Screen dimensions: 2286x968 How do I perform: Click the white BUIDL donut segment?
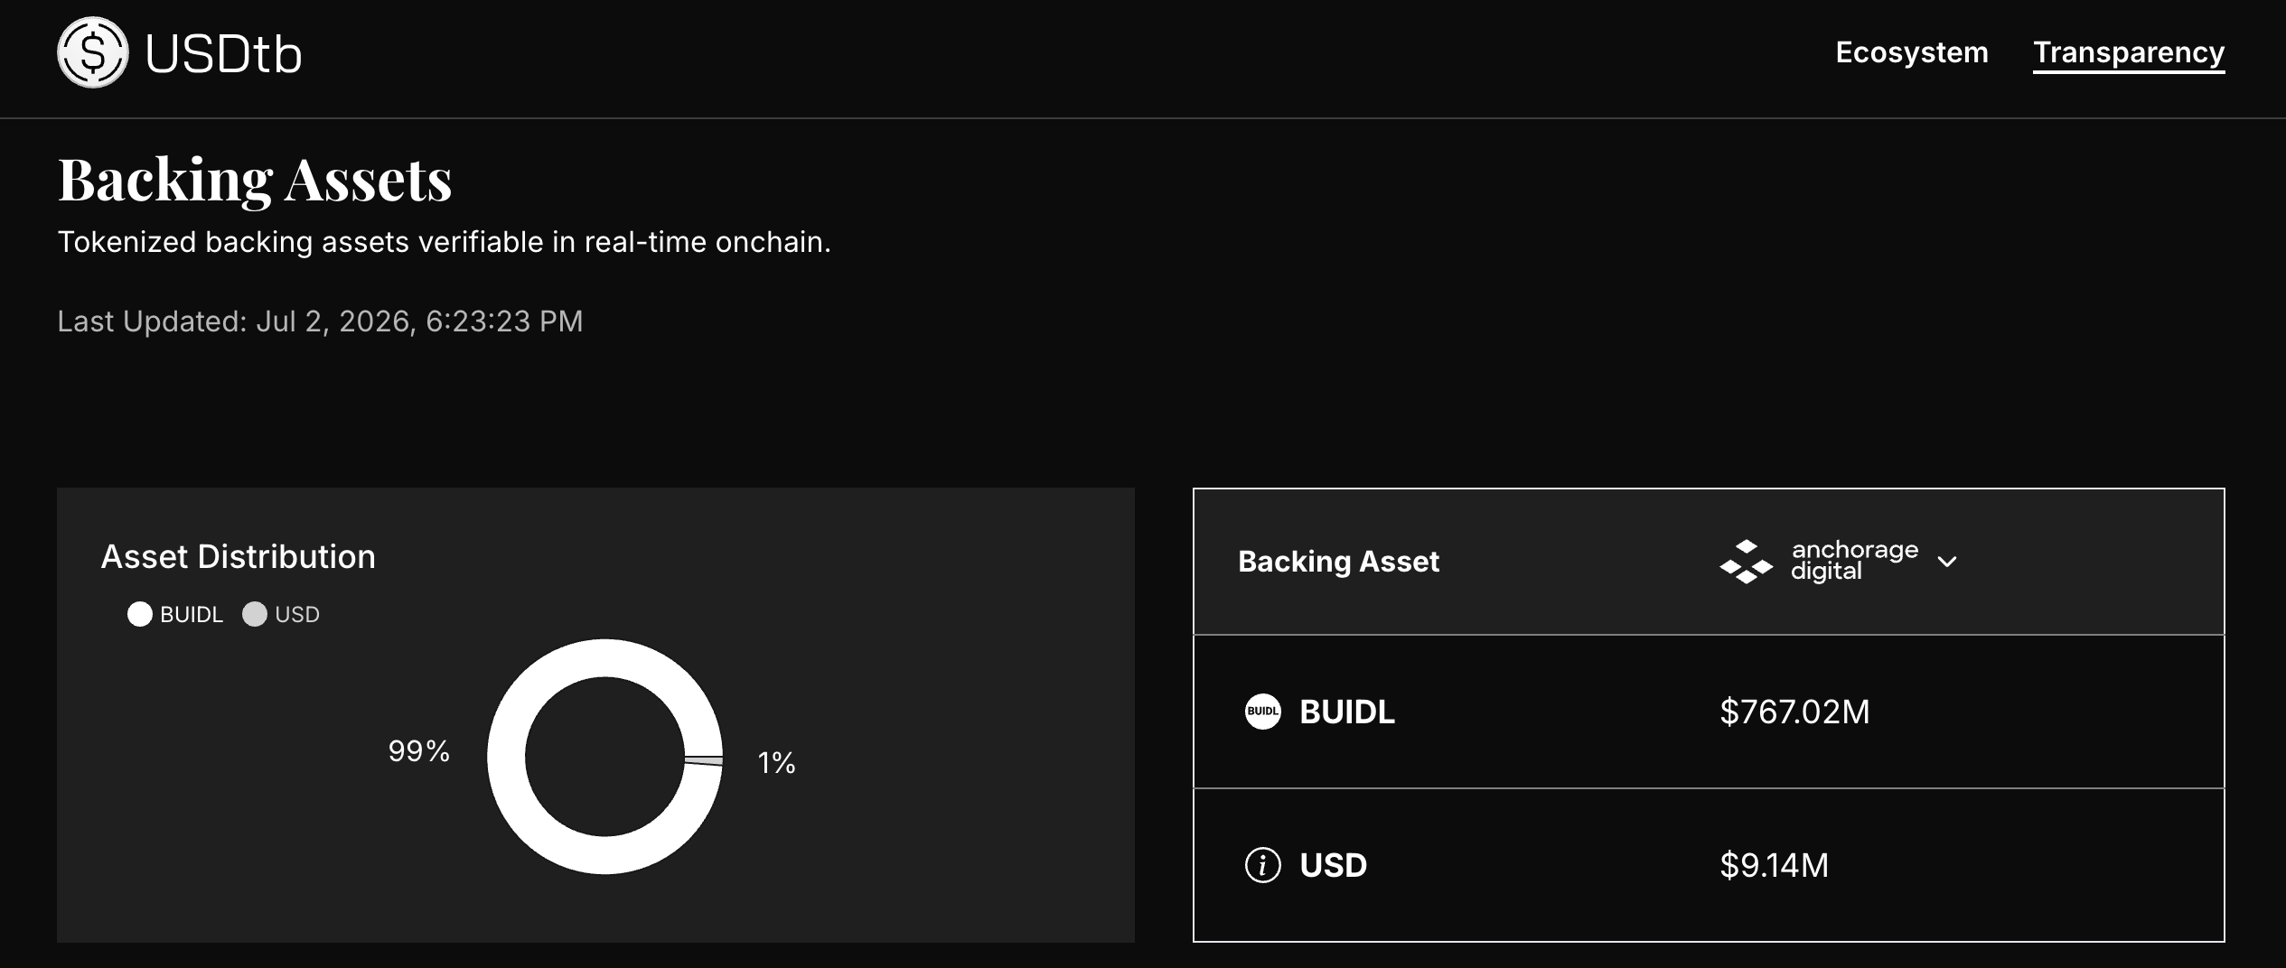point(506,757)
